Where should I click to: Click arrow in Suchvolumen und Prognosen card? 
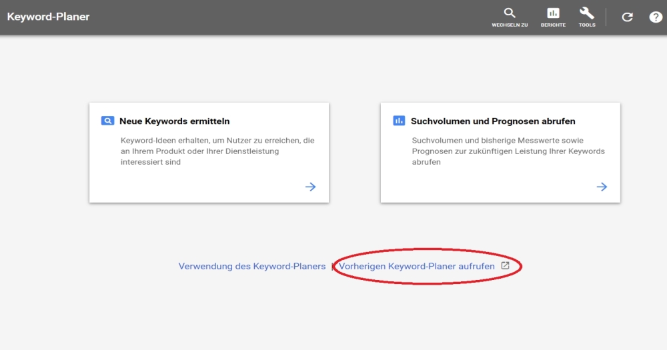pos(602,187)
